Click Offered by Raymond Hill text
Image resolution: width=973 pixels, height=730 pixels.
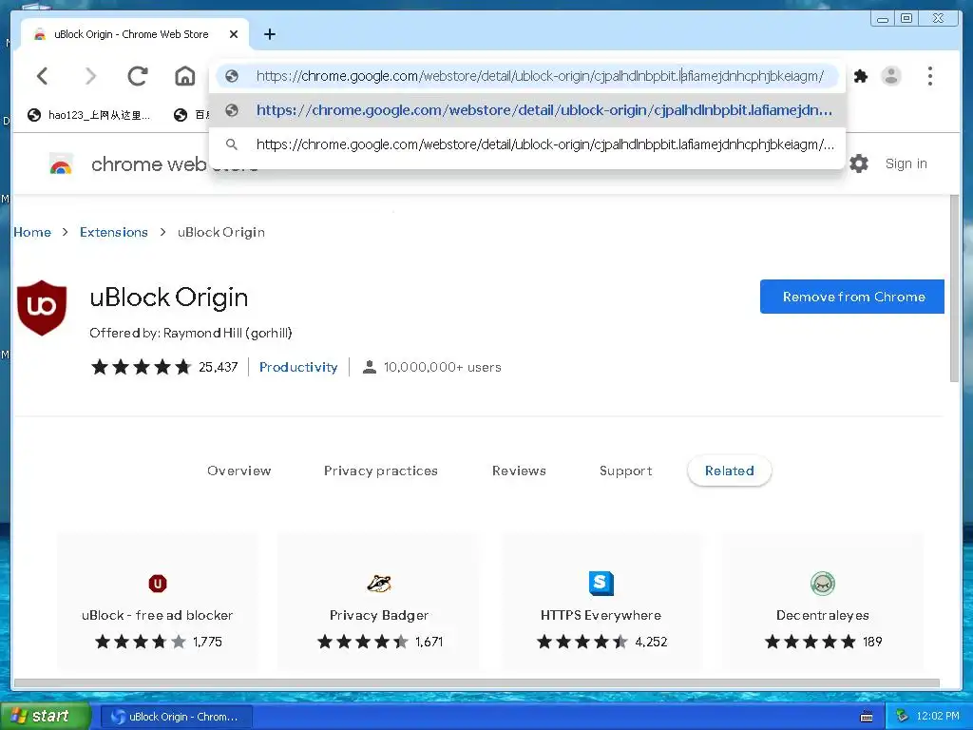[x=190, y=334]
